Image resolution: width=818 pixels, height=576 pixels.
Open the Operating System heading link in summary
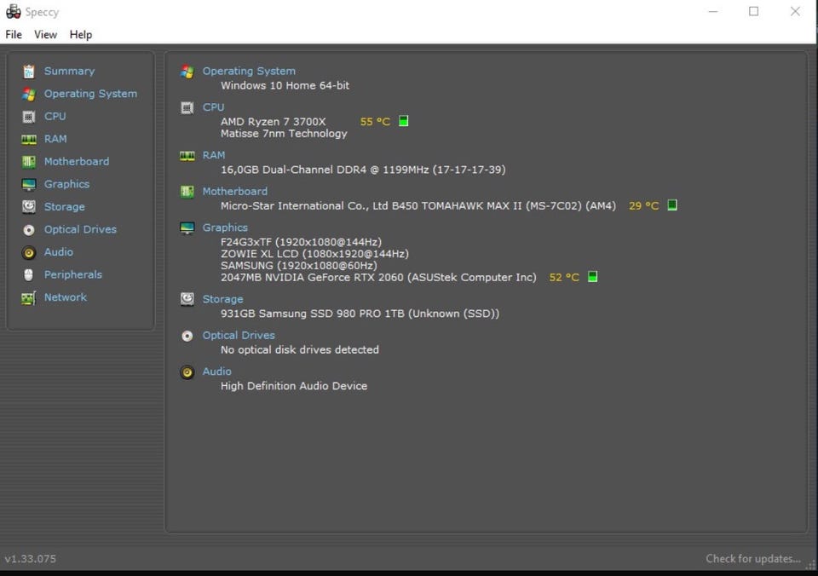pos(249,71)
